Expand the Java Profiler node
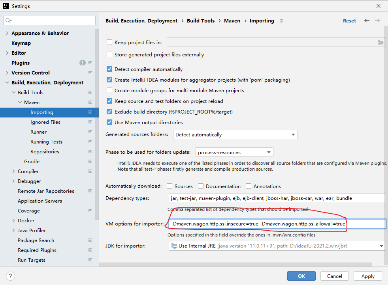 (13, 231)
